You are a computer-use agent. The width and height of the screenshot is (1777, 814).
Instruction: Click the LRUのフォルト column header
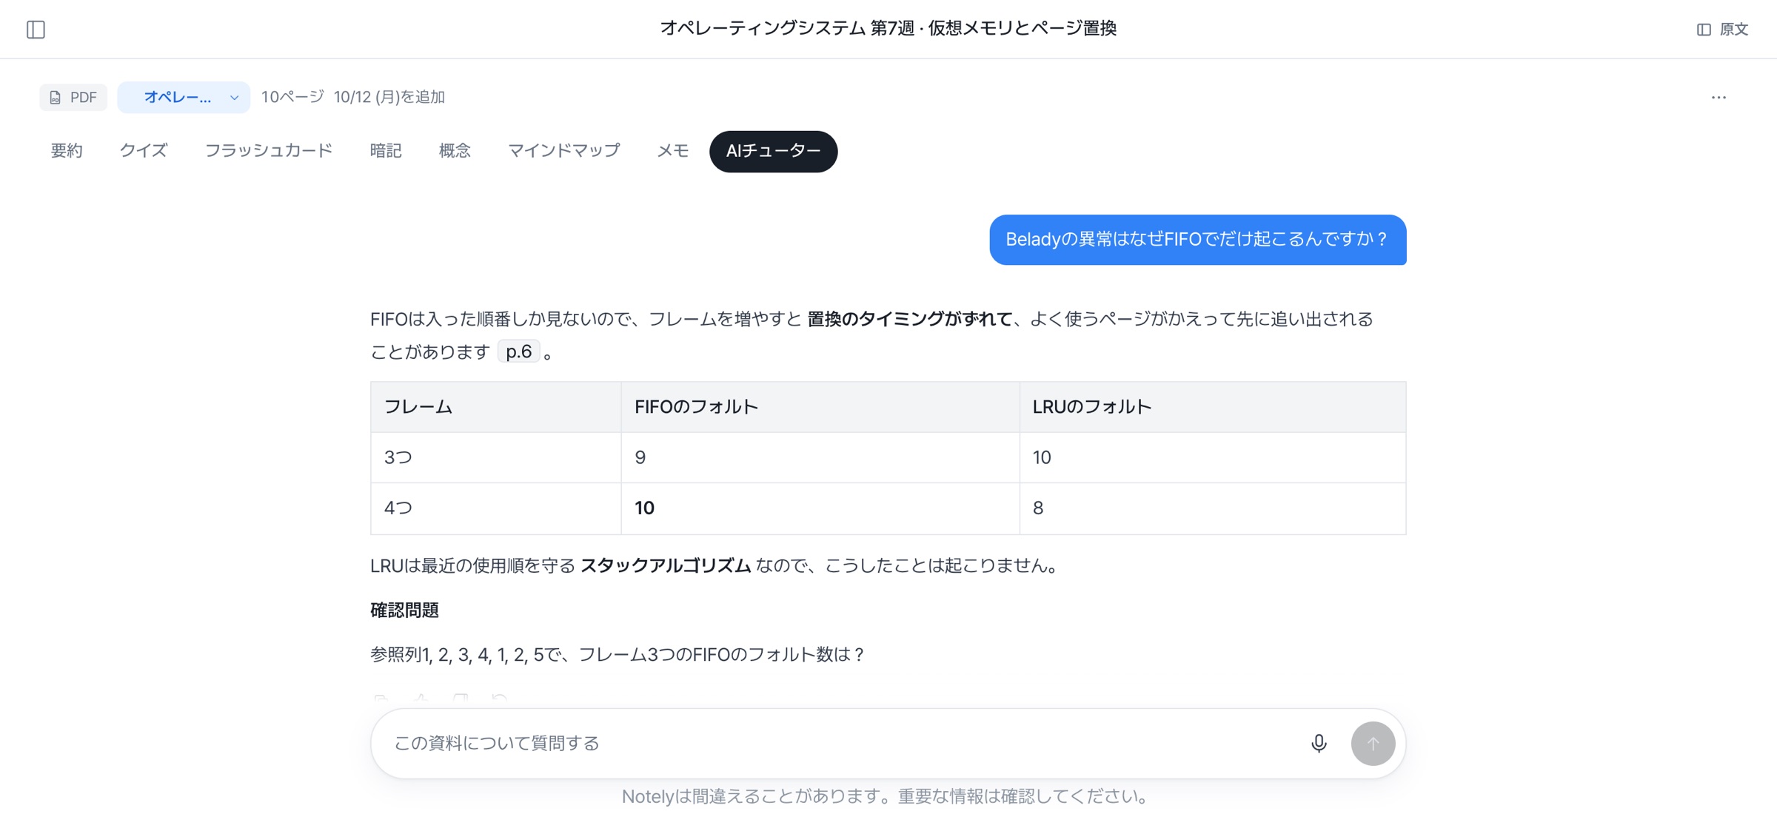1212,407
